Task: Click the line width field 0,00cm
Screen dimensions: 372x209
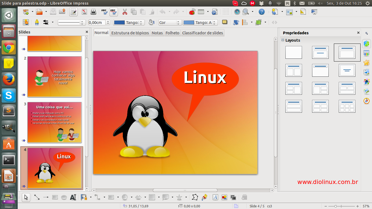Action: pyautogui.click(x=97, y=23)
